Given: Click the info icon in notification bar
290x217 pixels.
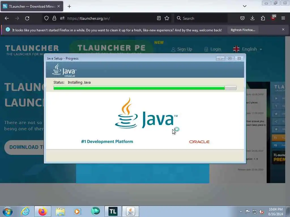Looking at the screenshot, I should pyautogui.click(x=8, y=29).
